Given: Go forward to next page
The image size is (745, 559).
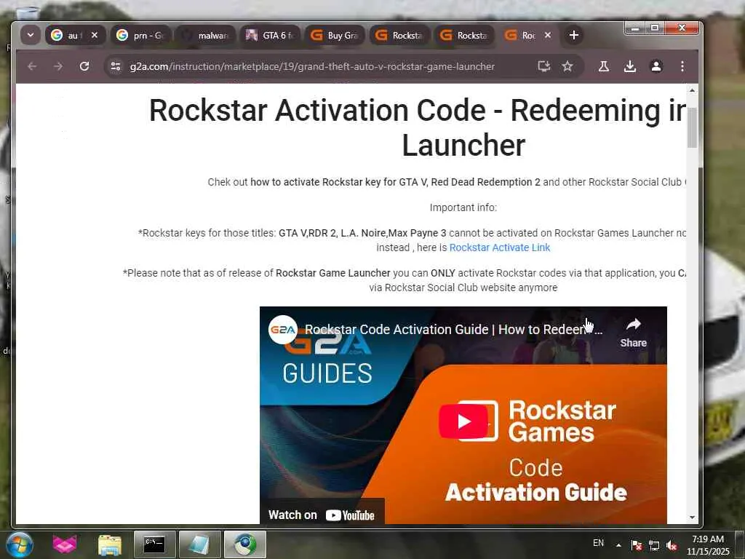Looking at the screenshot, I should [58, 66].
